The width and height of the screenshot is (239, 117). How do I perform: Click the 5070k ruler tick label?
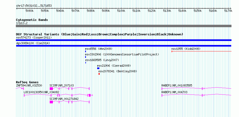click(75, 11)
